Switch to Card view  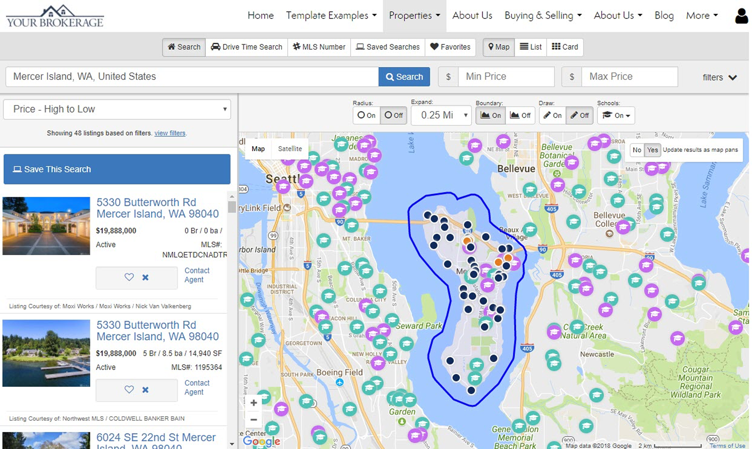(565, 47)
